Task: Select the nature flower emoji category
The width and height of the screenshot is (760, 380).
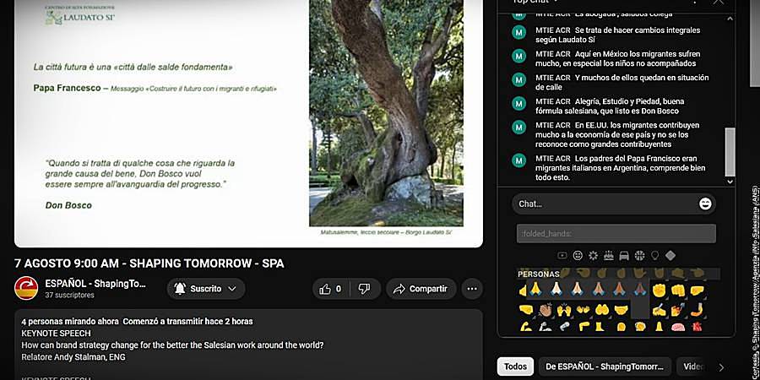Action: pos(594,255)
